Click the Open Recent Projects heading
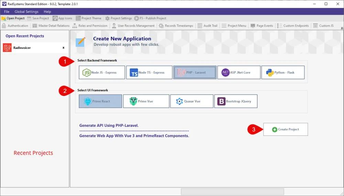 coord(25,36)
